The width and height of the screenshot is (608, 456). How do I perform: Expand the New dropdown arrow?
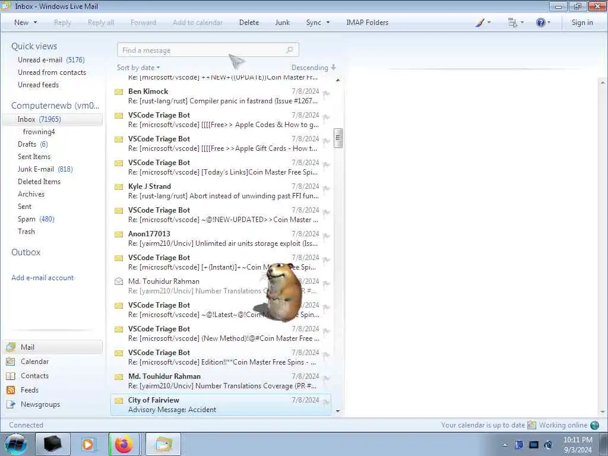(35, 23)
